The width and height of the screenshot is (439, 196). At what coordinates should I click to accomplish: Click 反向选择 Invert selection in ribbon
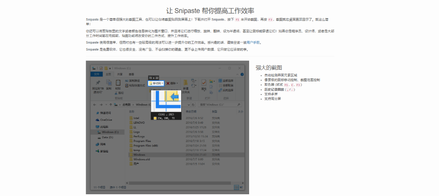[x=226, y=90]
